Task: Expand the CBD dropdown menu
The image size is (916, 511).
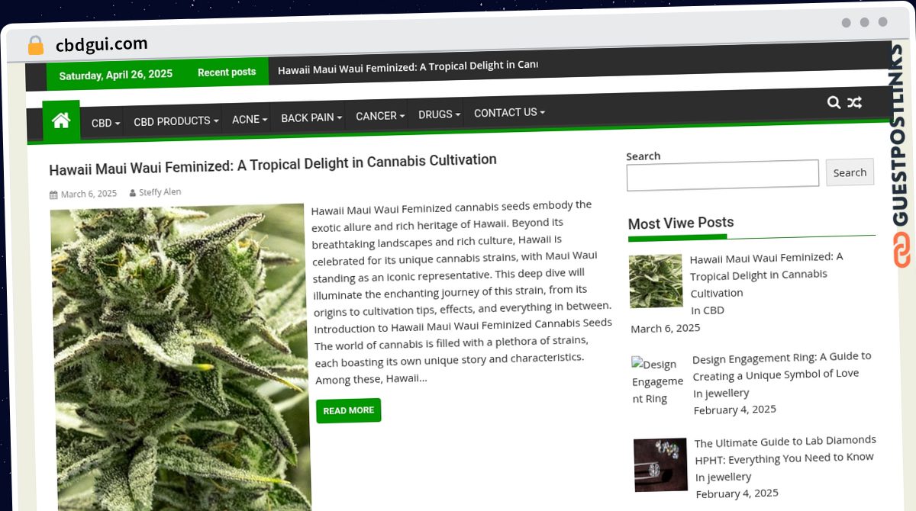Action: tap(105, 123)
